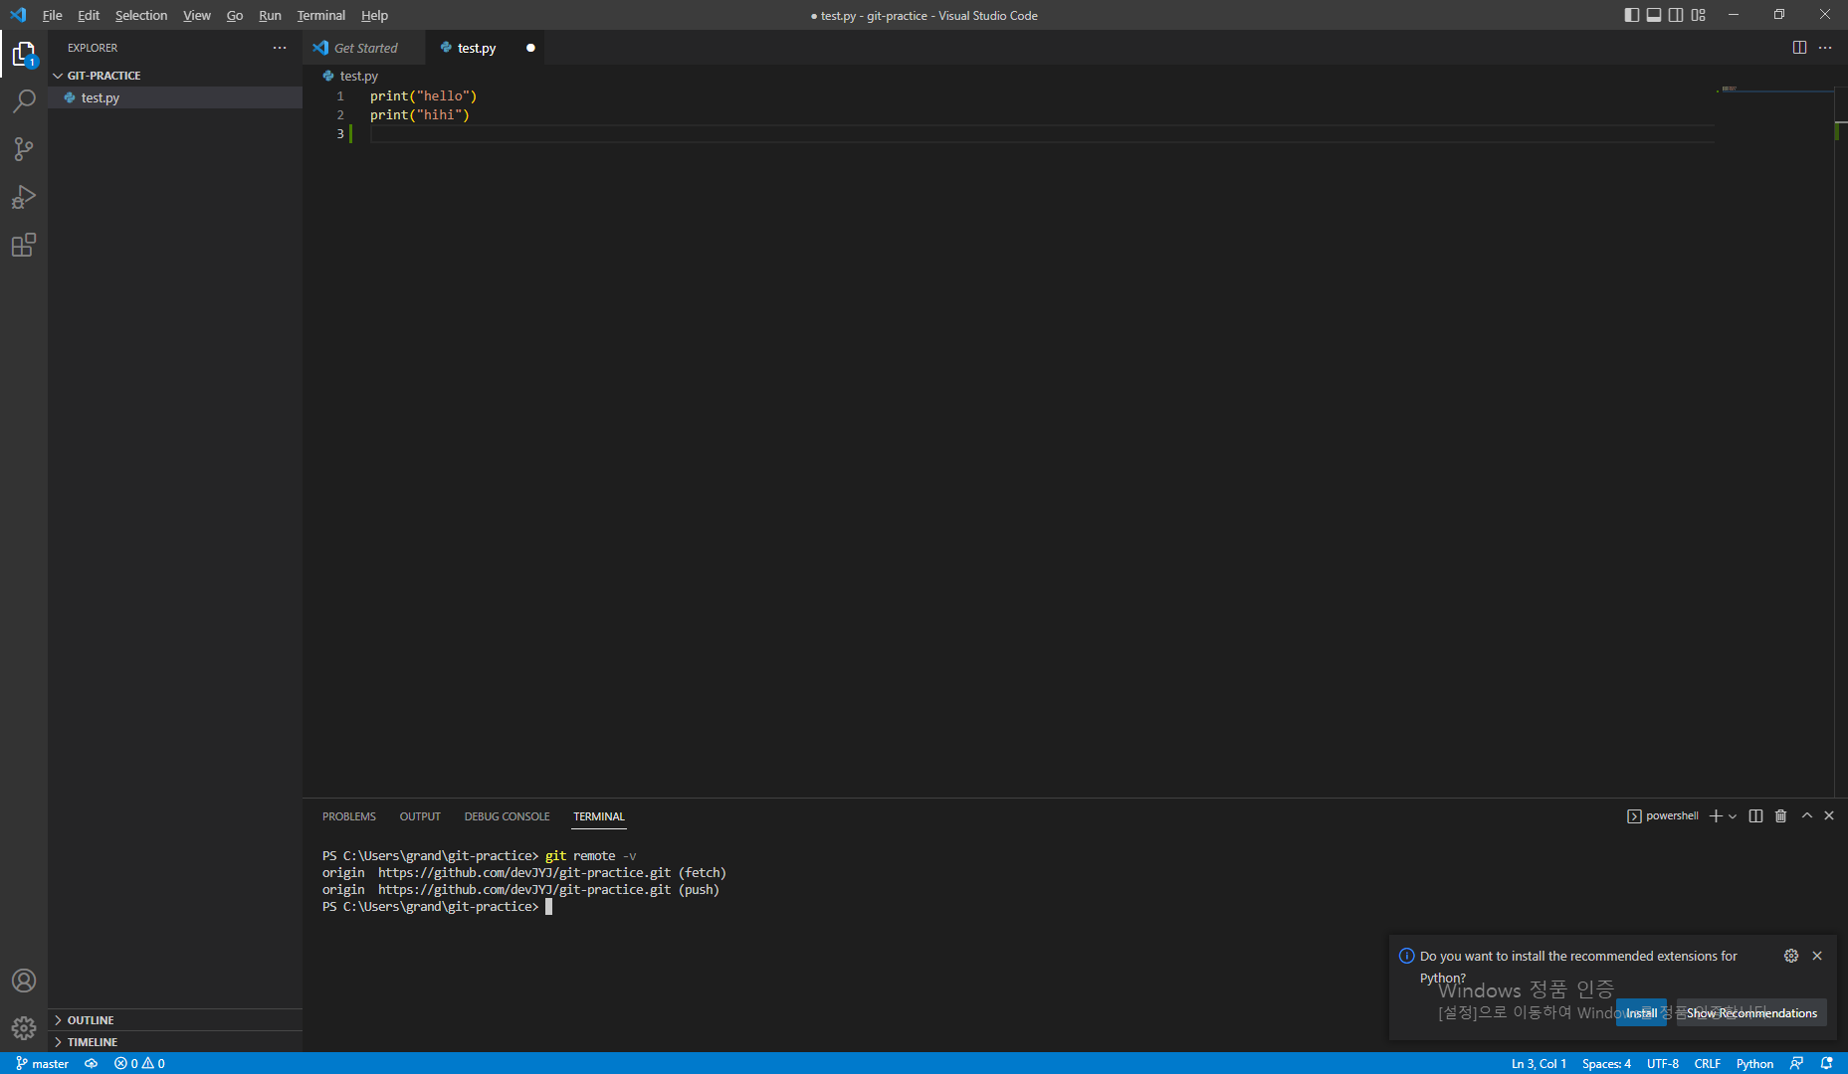
Task: Create a new terminal with plus
Action: click(1716, 815)
